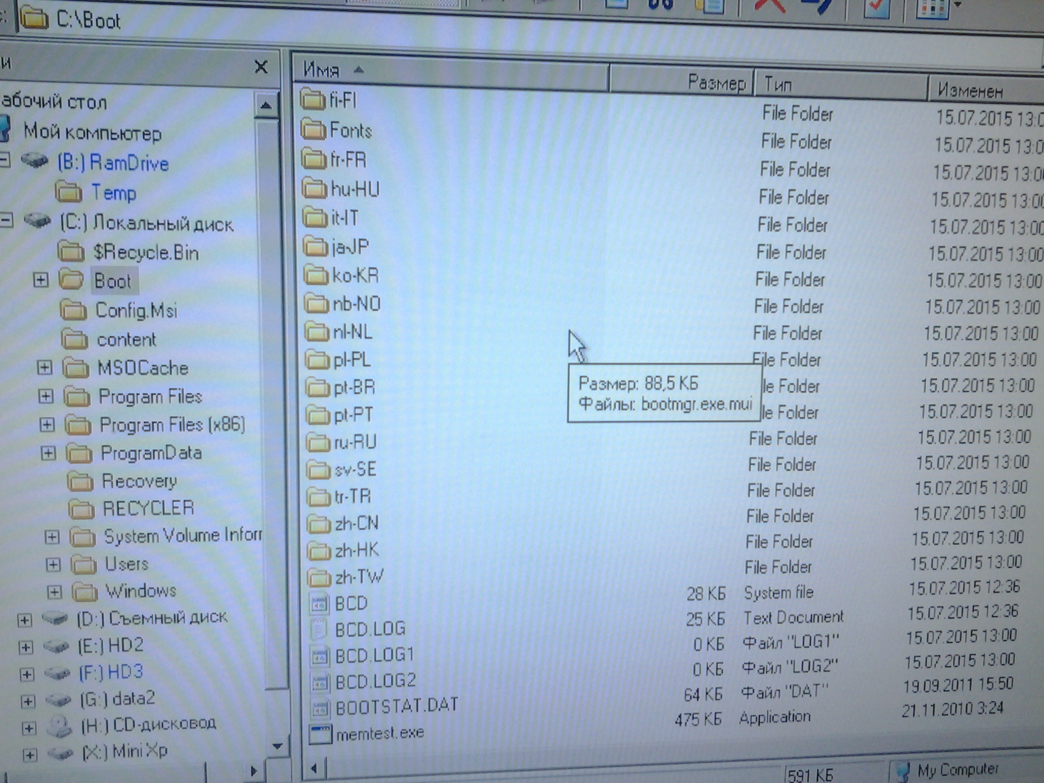Click the (H:) CD-дисковод drive icon
Image resolution: width=1044 pixels, height=783 pixels.
(60, 726)
